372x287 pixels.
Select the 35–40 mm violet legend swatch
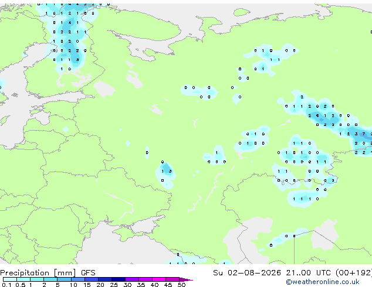tap(145, 279)
